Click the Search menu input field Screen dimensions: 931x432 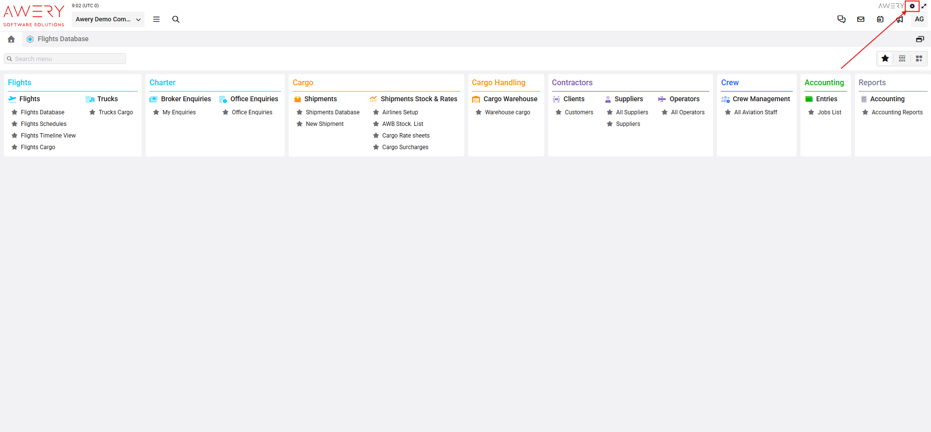(65, 59)
